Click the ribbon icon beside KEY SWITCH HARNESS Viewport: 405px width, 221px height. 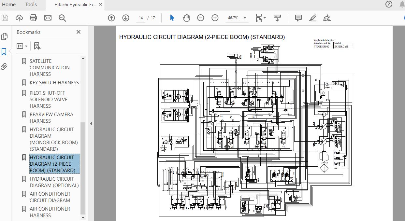coord(24,83)
